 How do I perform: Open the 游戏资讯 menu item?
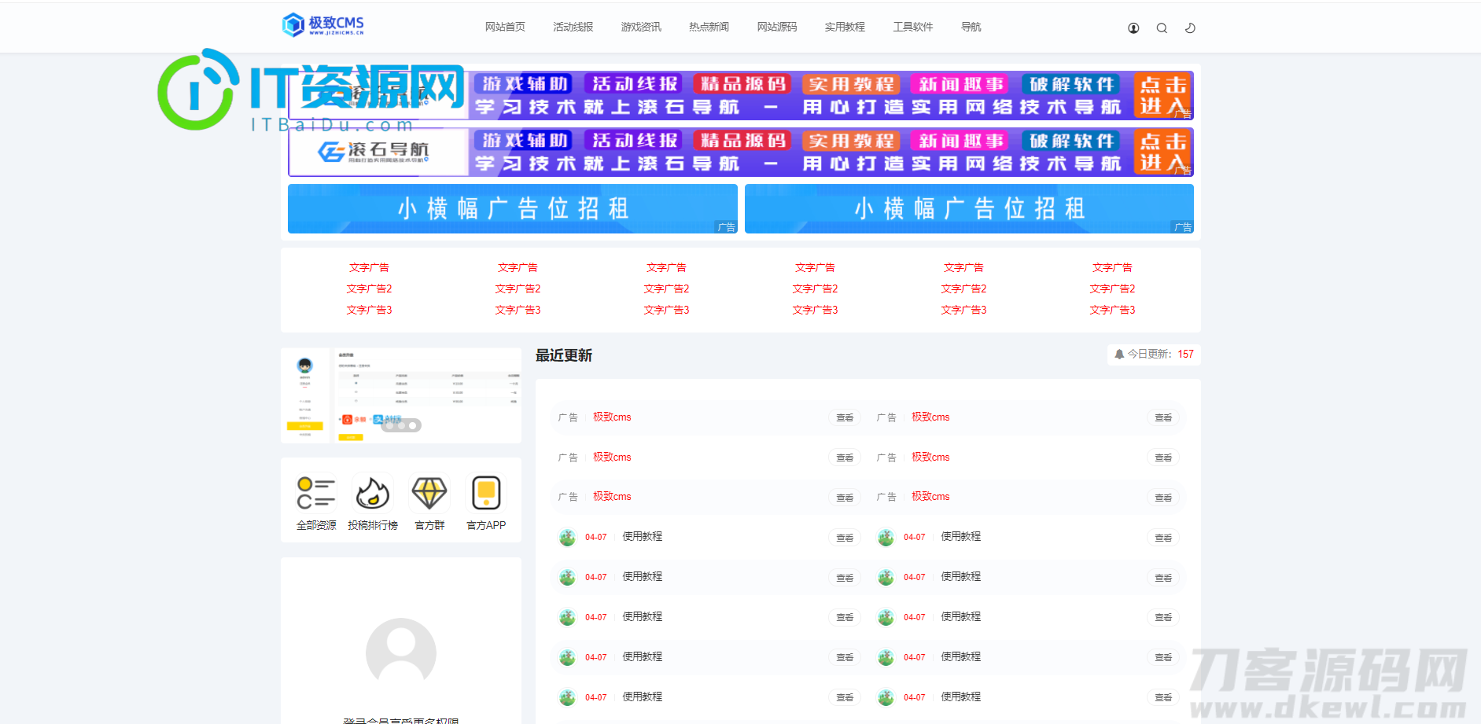point(641,27)
